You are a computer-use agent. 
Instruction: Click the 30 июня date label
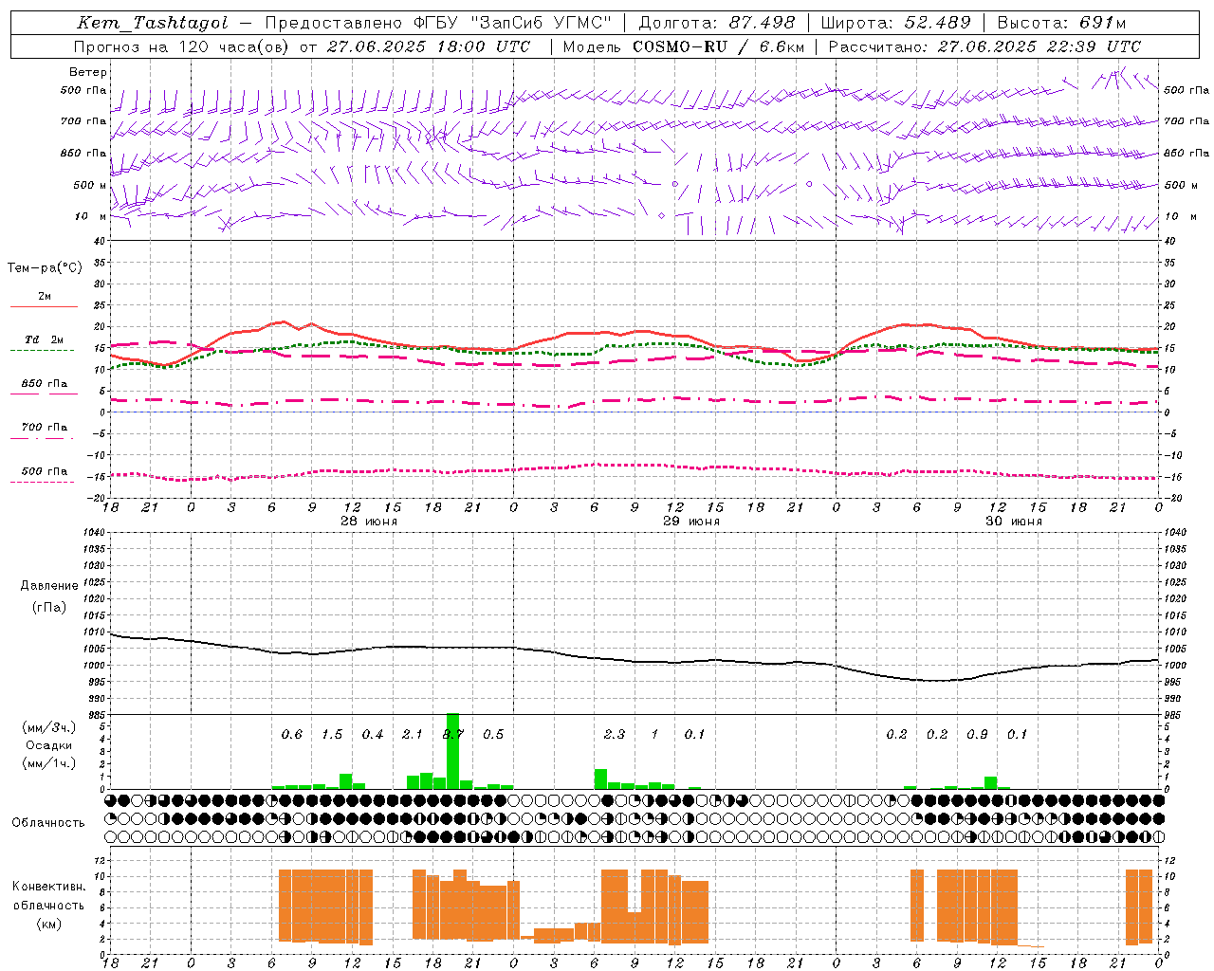tap(1013, 522)
